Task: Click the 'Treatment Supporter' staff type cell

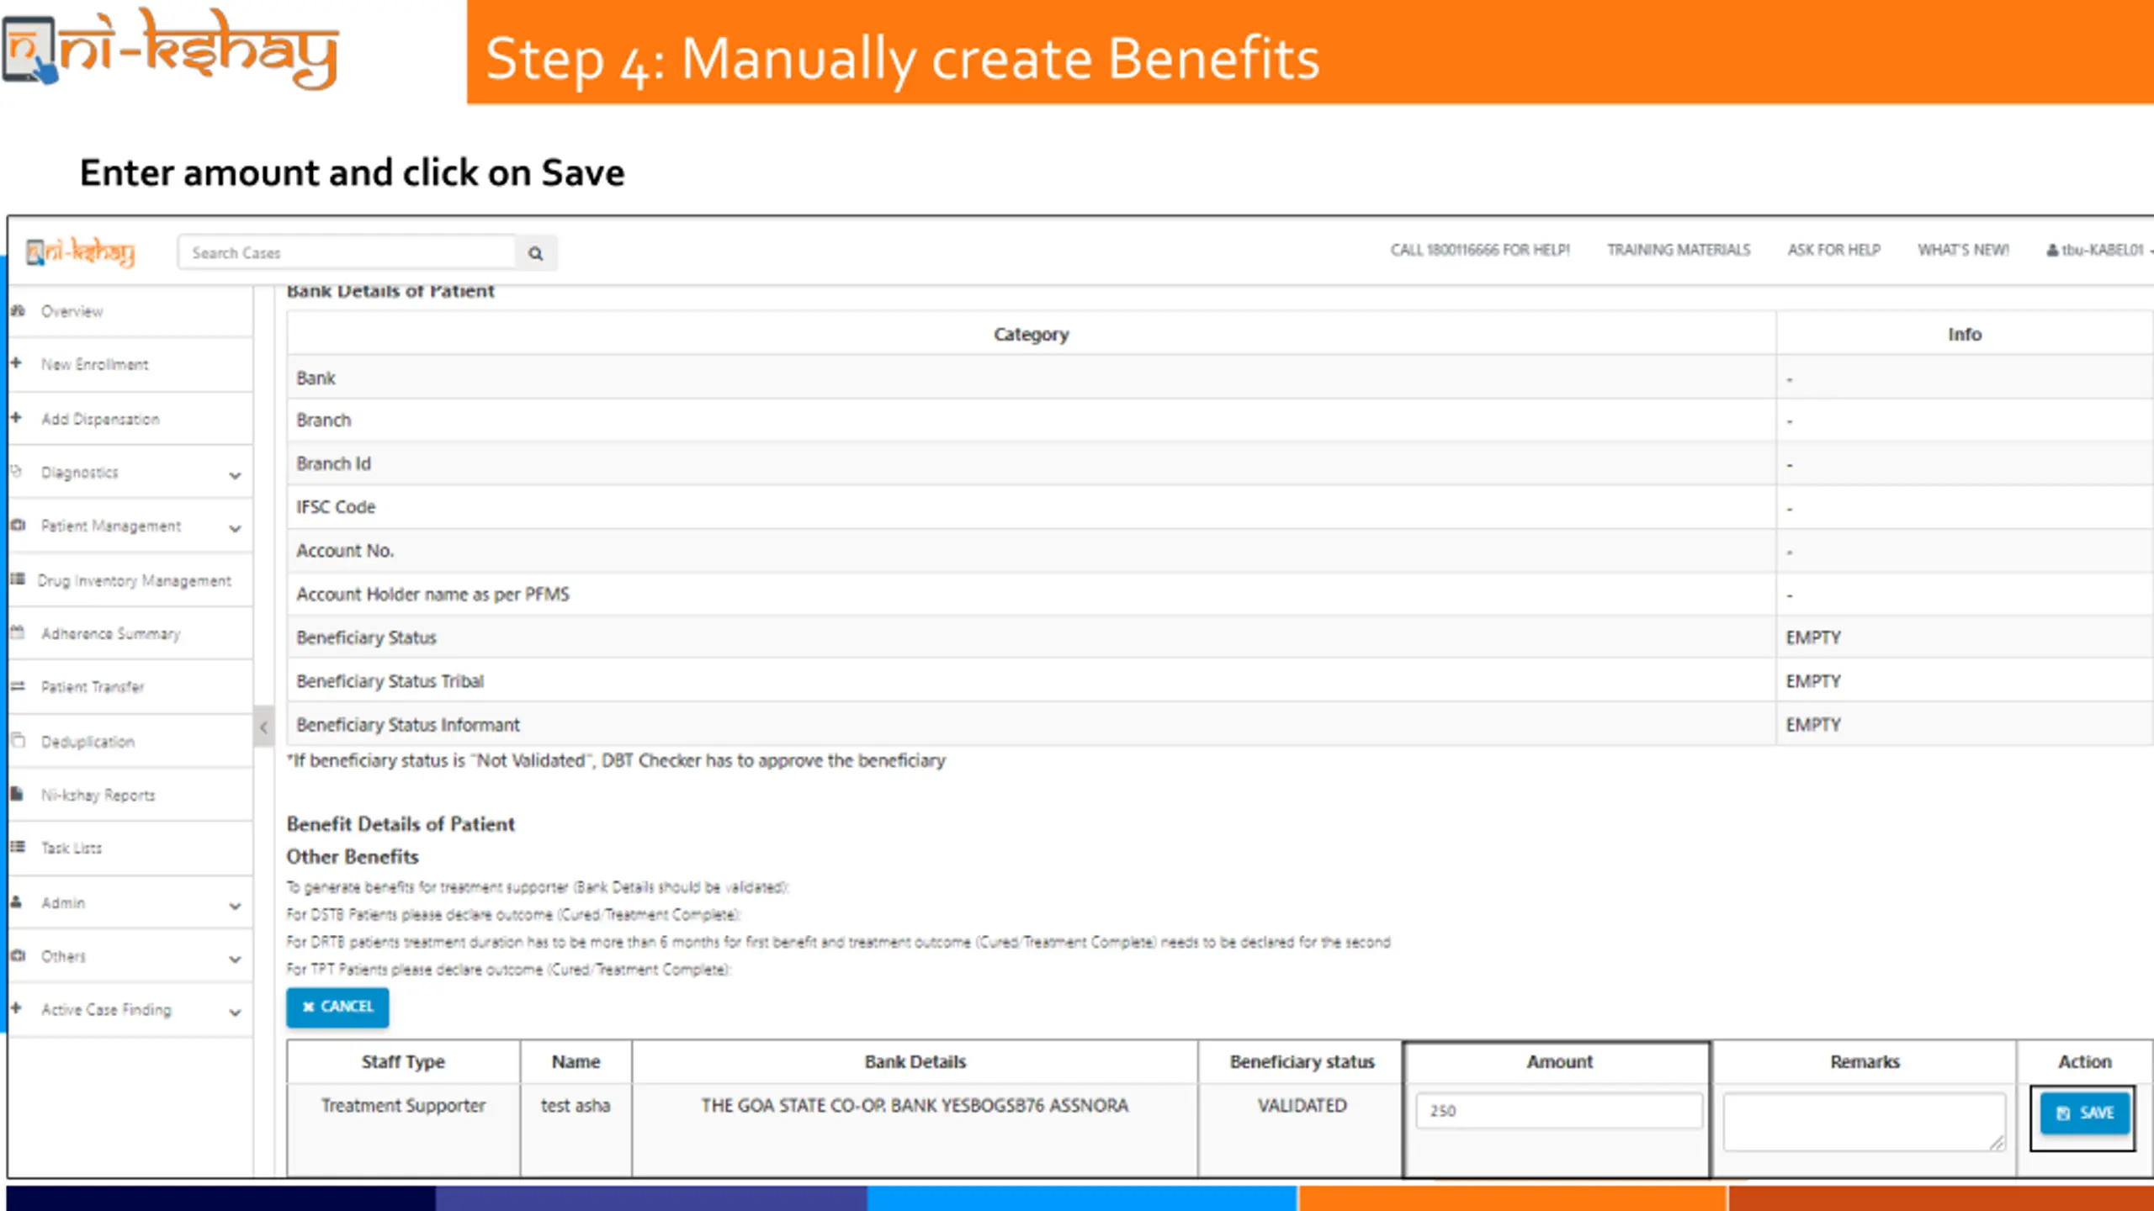Action: 403,1105
